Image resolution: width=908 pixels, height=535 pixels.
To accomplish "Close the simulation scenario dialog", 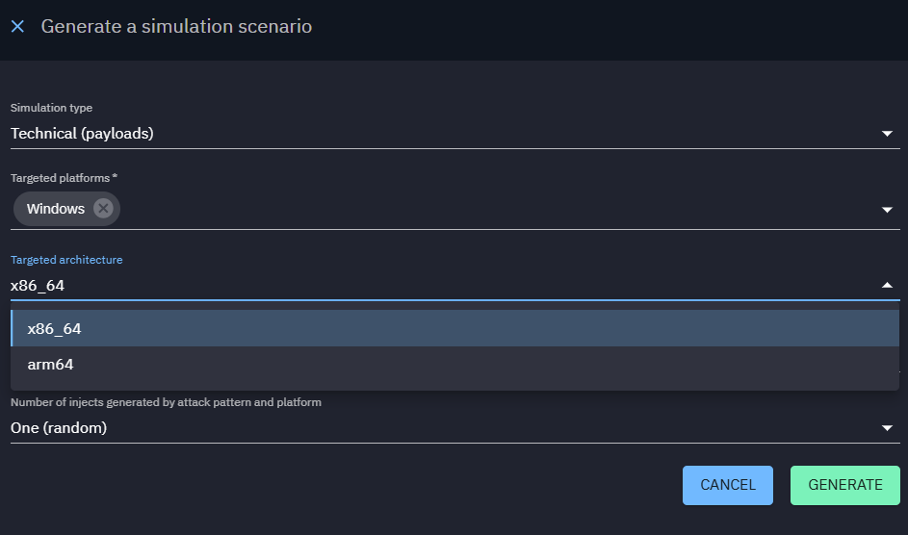I will [17, 27].
